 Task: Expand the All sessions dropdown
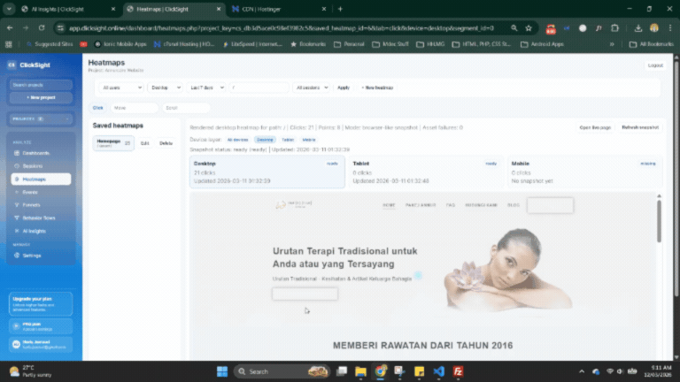(312, 88)
